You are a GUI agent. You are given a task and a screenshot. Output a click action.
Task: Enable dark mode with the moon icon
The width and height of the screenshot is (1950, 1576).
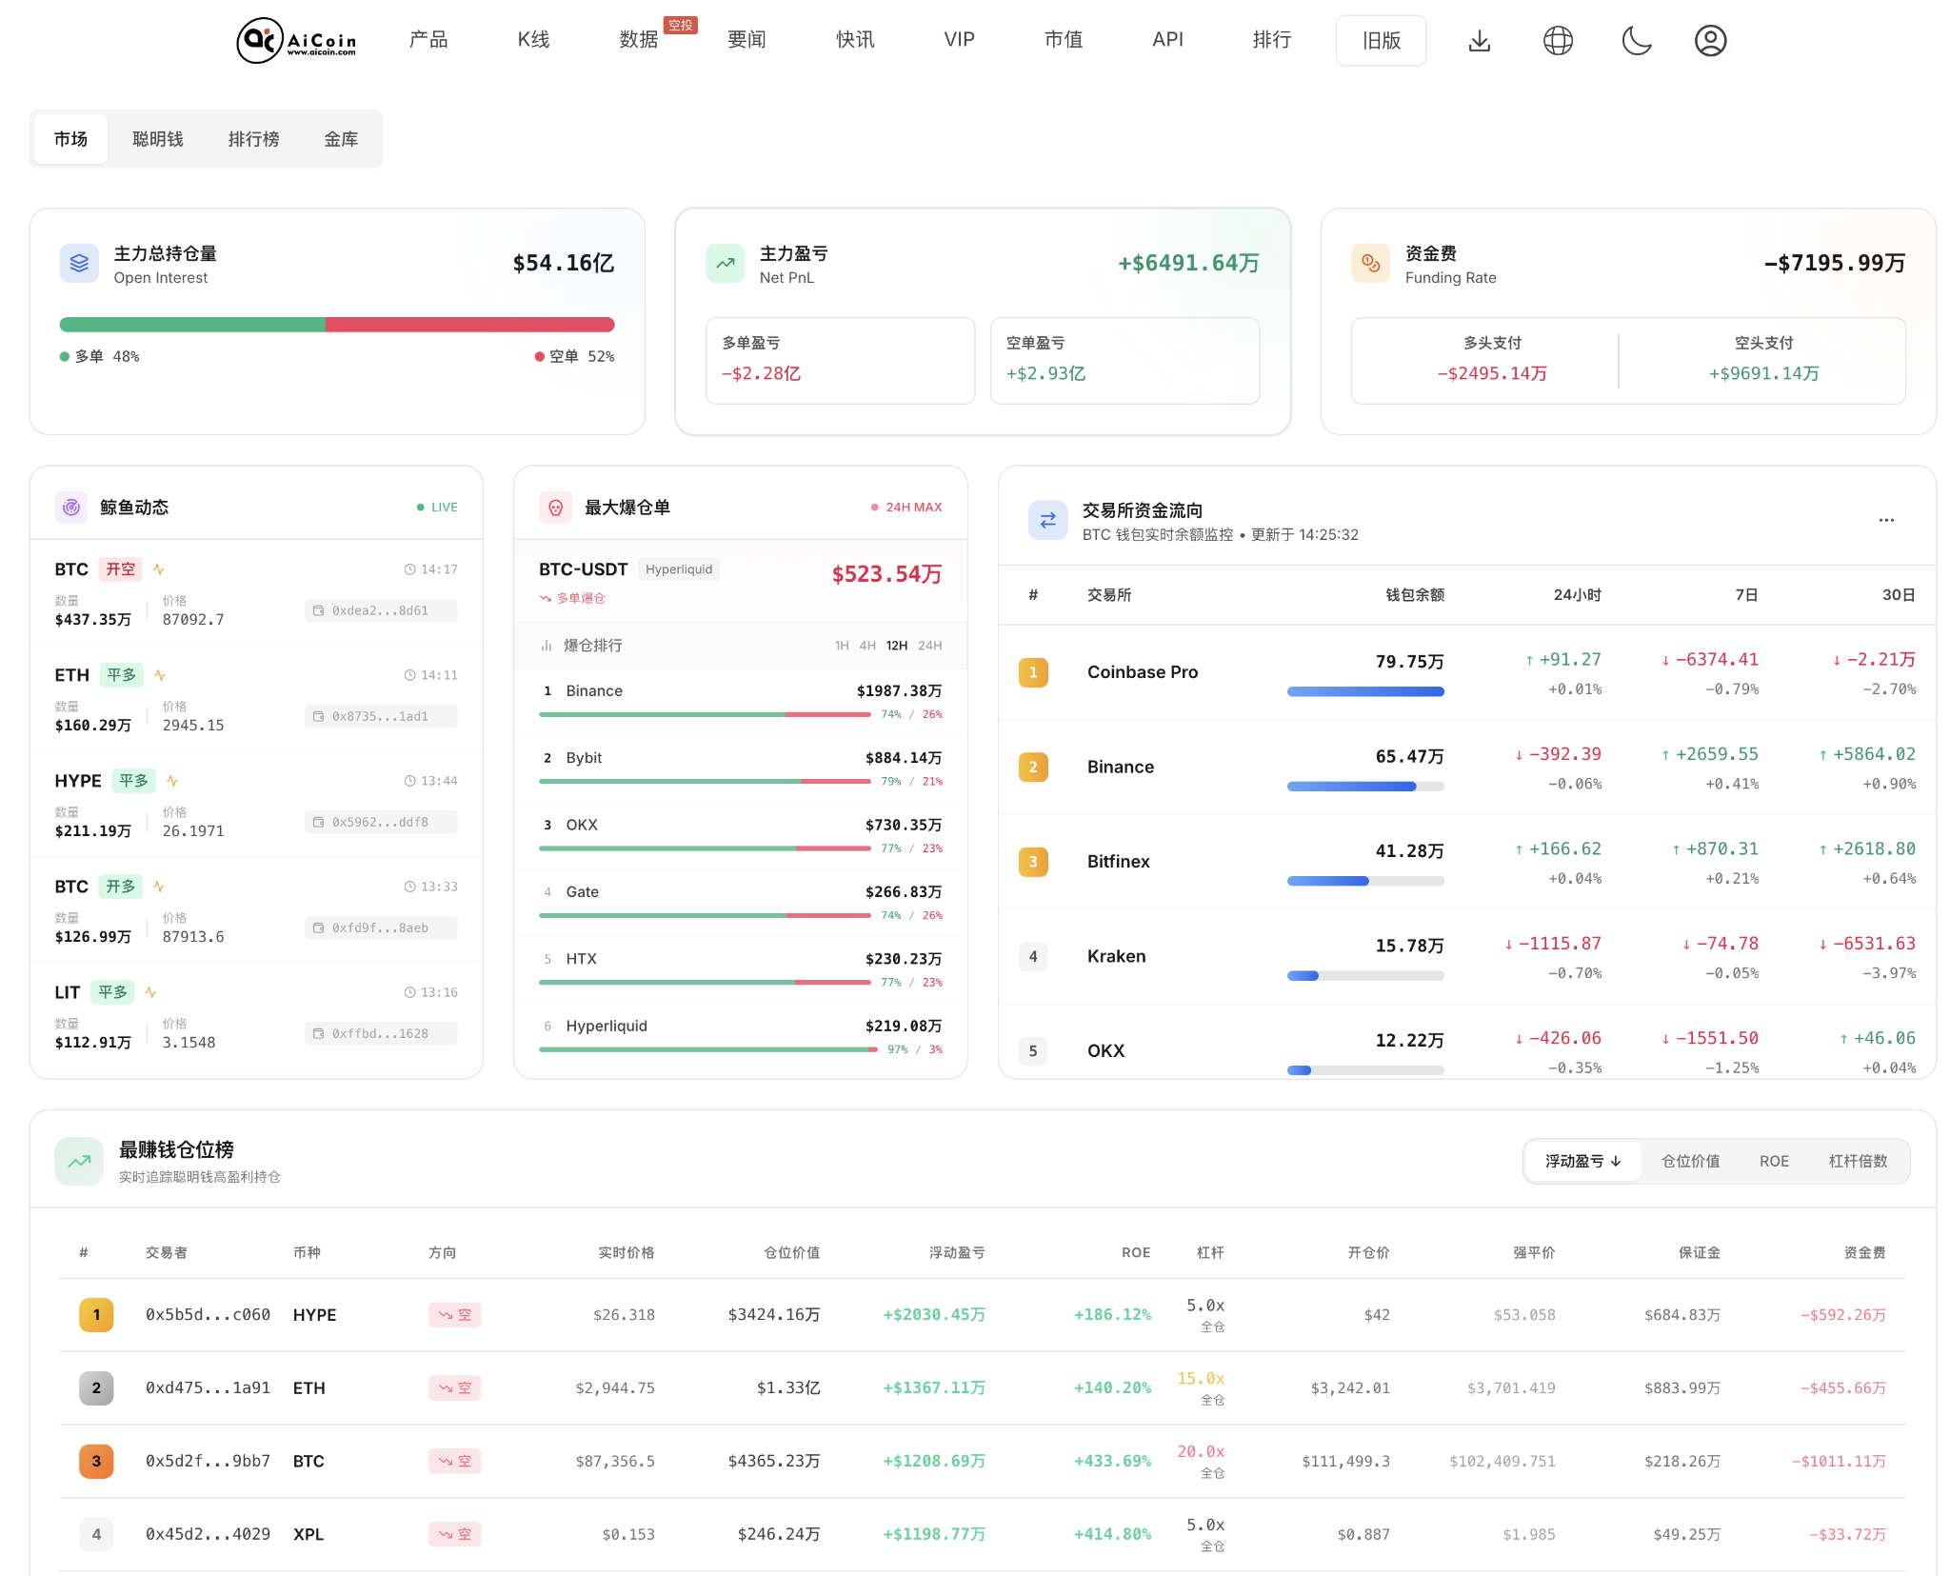point(1636,40)
